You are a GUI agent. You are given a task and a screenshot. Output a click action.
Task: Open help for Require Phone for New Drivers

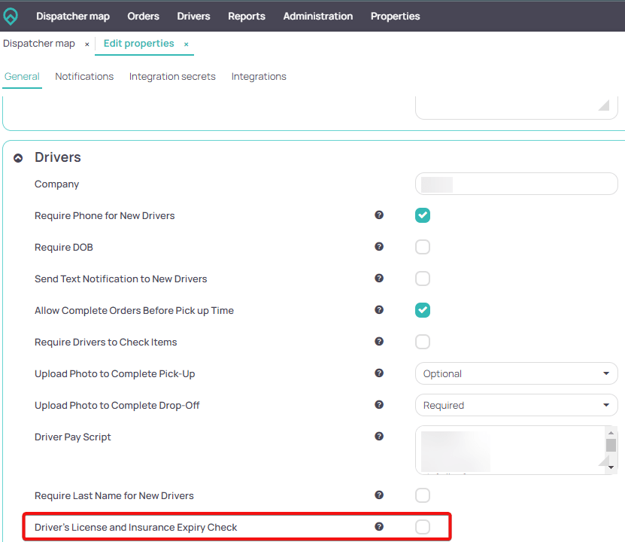click(379, 215)
